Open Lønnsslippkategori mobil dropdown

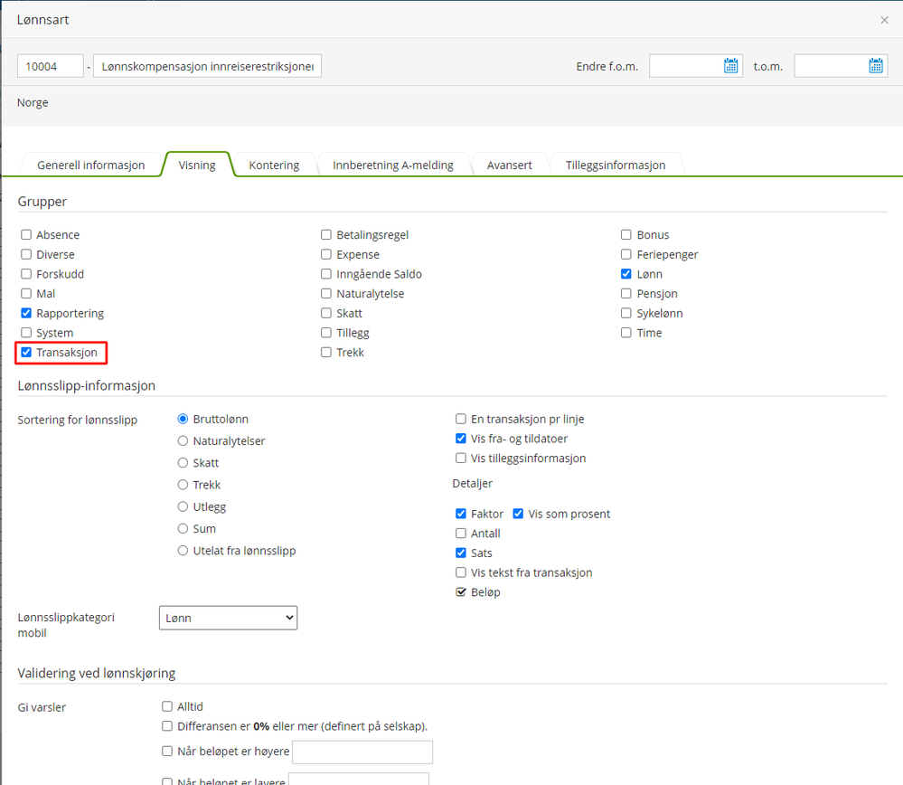[228, 618]
